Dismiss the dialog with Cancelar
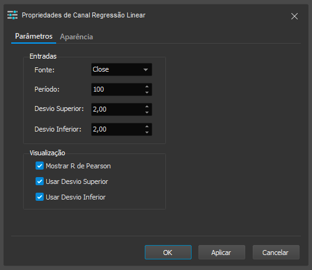The width and height of the screenshot is (312, 270). click(x=276, y=253)
